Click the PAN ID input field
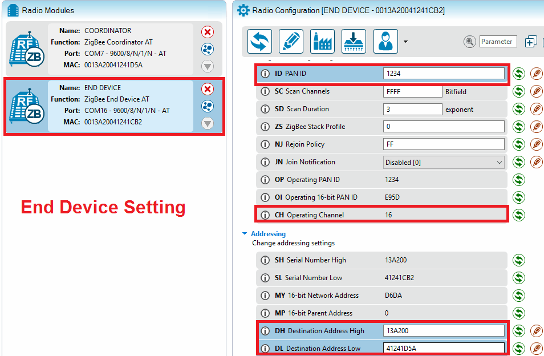 point(444,74)
